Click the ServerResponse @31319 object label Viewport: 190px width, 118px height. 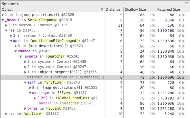click(x=50, y=20)
